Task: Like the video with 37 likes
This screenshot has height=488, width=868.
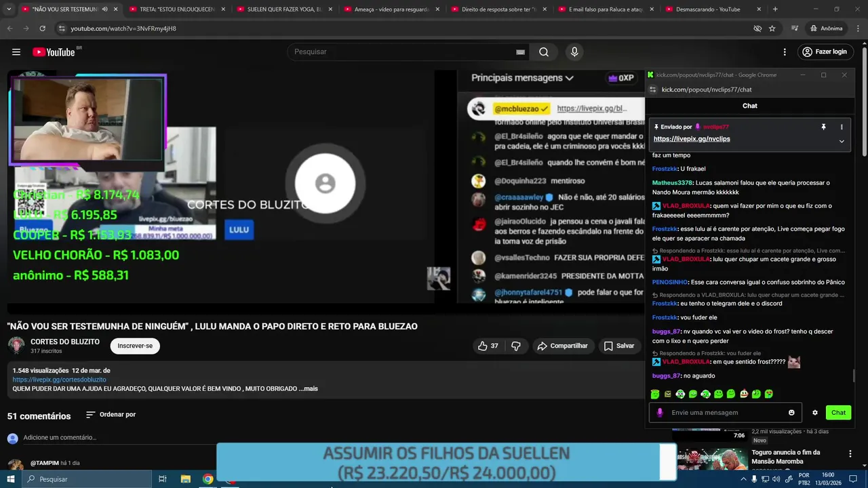Action: pos(488,346)
